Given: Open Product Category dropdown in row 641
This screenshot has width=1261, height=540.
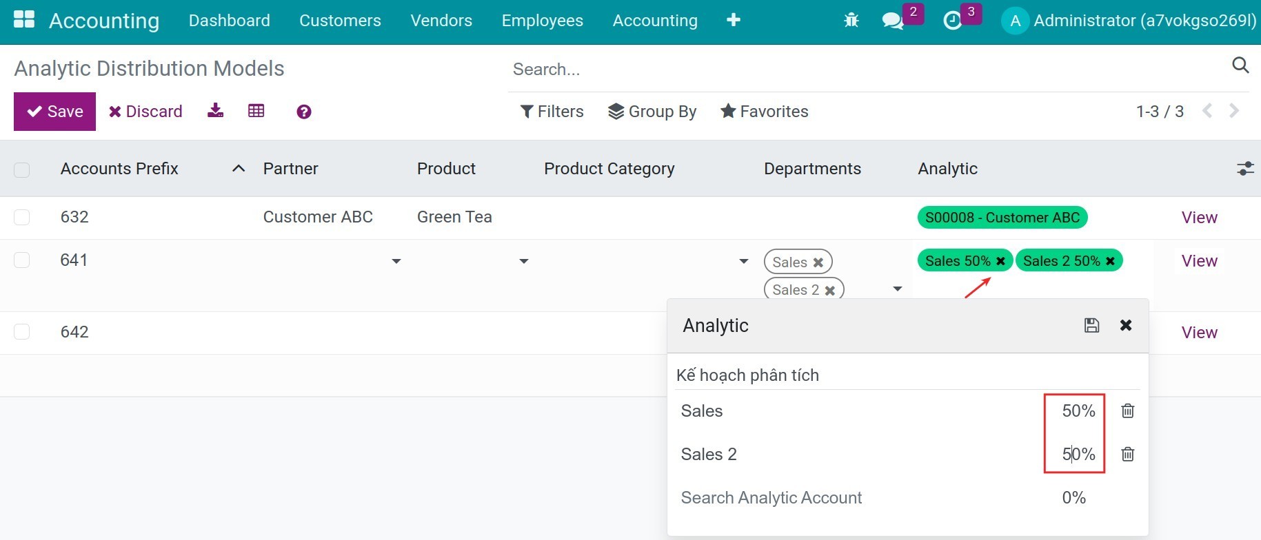Looking at the screenshot, I should click(x=744, y=261).
